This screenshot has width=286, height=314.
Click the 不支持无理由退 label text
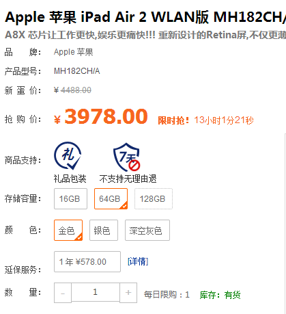[x=128, y=179]
